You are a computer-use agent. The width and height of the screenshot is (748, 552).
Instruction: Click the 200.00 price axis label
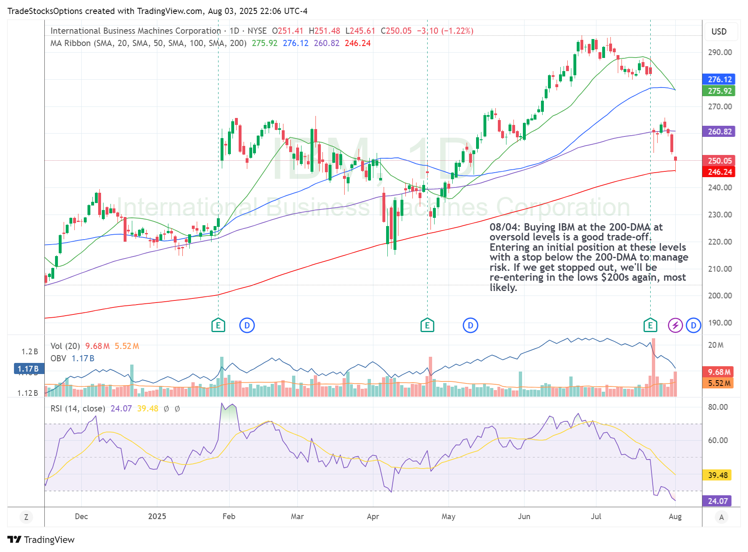(x=720, y=296)
